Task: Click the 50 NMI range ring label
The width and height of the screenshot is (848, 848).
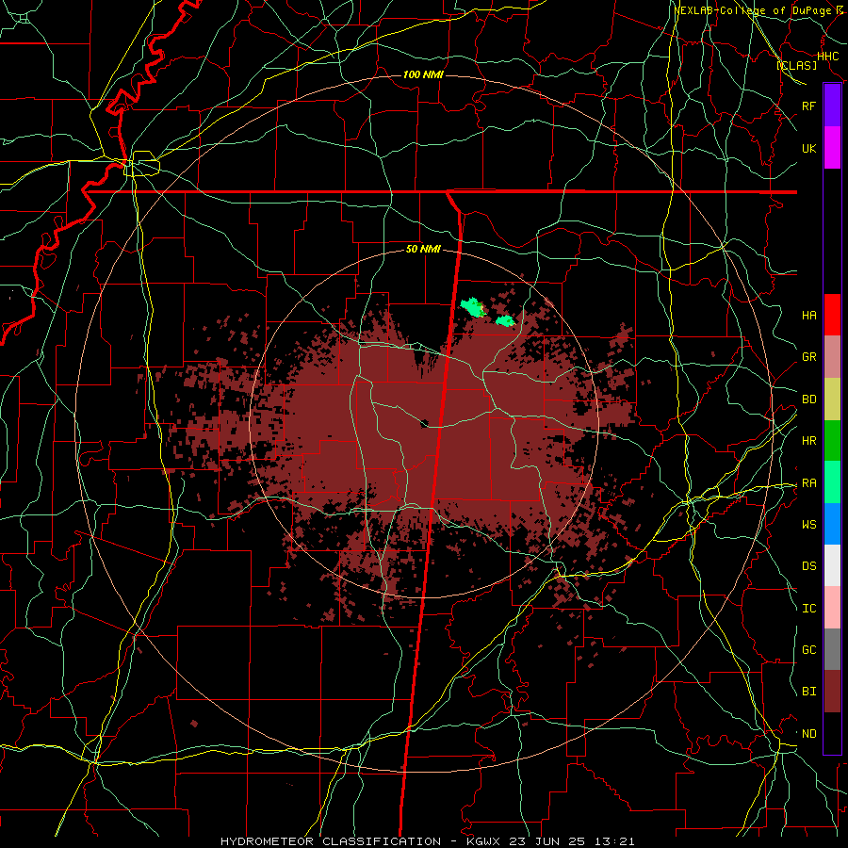Action: (423, 249)
